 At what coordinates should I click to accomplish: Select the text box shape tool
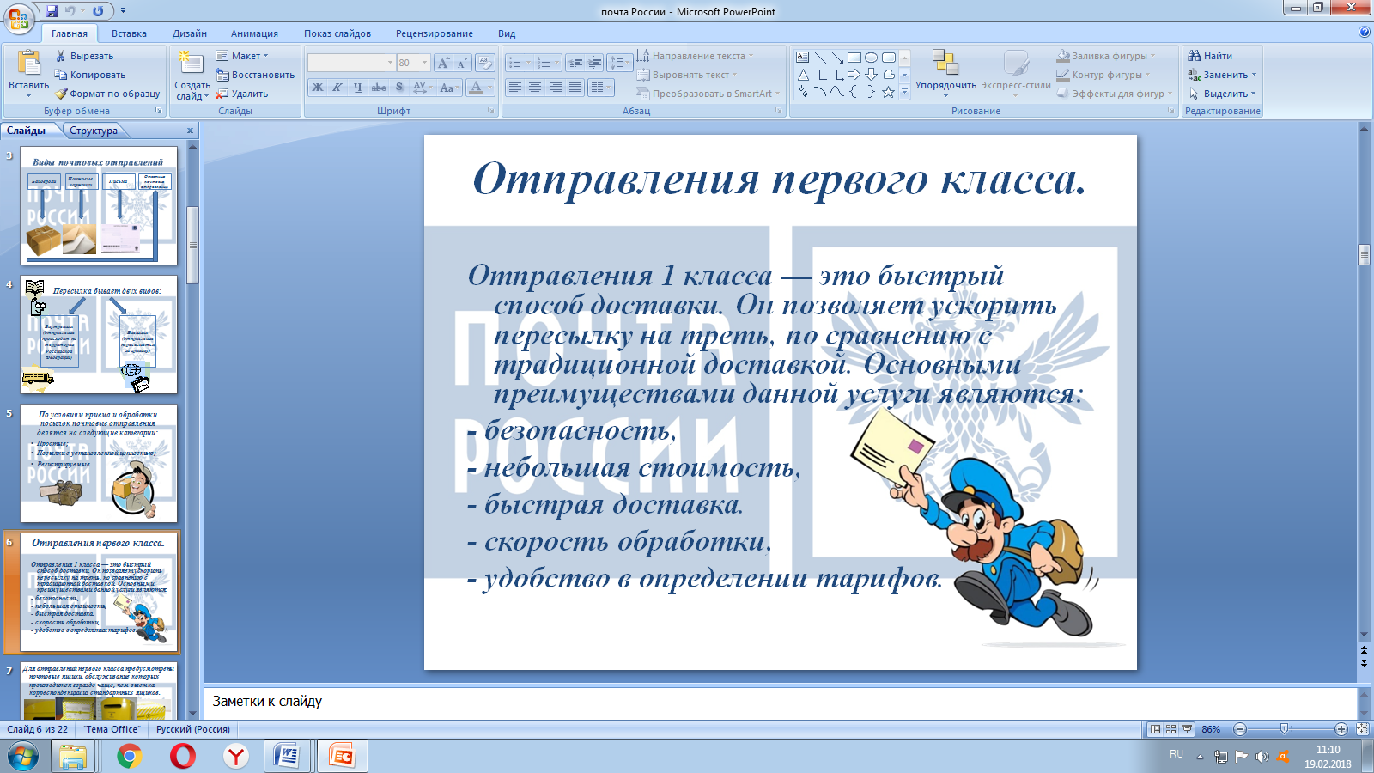802,58
